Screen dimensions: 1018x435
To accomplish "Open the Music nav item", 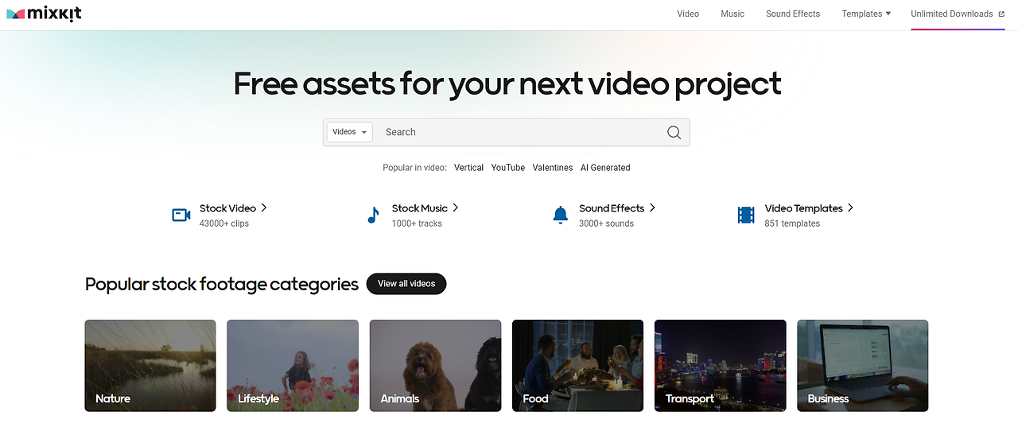I will tap(732, 14).
